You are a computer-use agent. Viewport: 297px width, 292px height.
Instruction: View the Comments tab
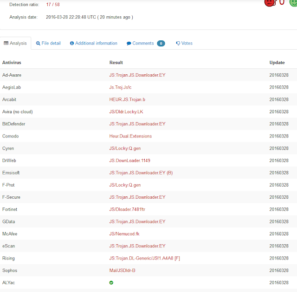click(146, 43)
